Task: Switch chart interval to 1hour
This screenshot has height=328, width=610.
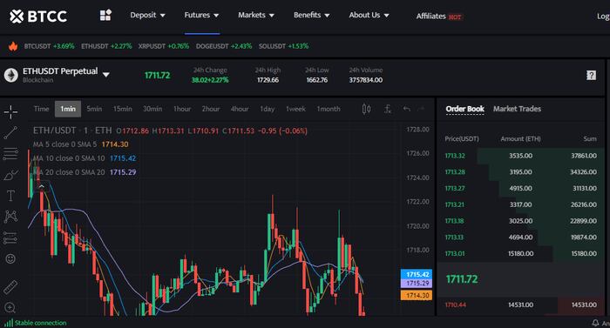Action: (182, 109)
